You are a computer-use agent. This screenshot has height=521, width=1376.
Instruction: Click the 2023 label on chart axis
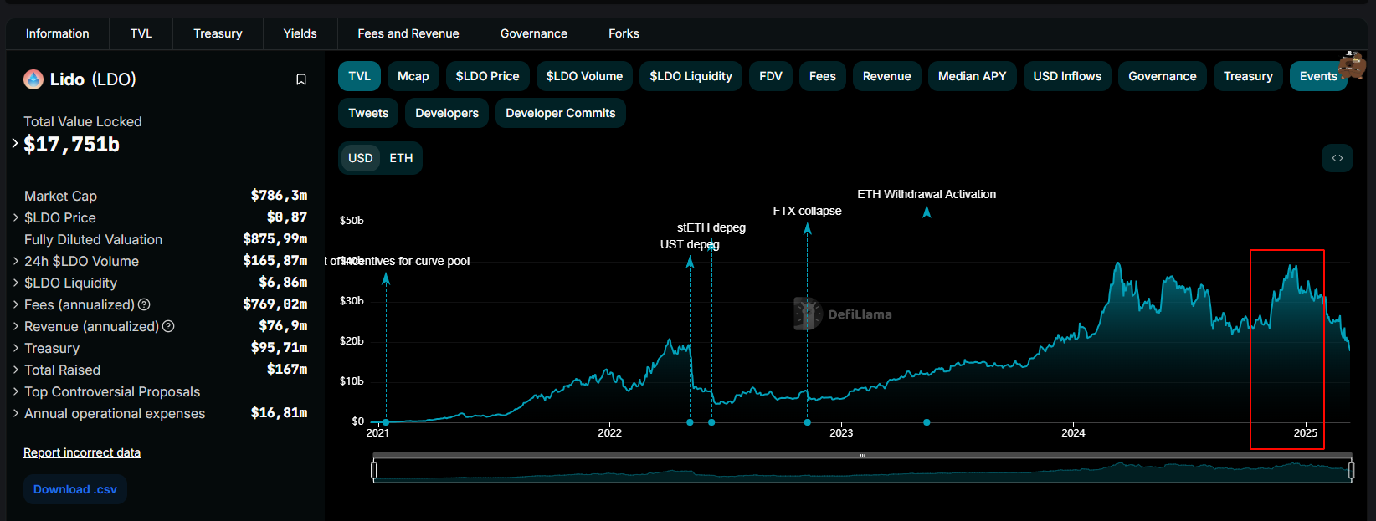pyautogui.click(x=841, y=432)
